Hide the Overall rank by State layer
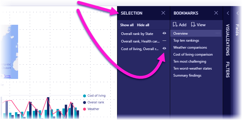This screenshot has width=242, height=120. tap(164, 33)
